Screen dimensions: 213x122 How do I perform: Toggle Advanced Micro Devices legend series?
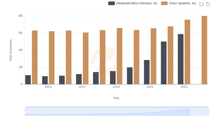(x=133, y=3)
